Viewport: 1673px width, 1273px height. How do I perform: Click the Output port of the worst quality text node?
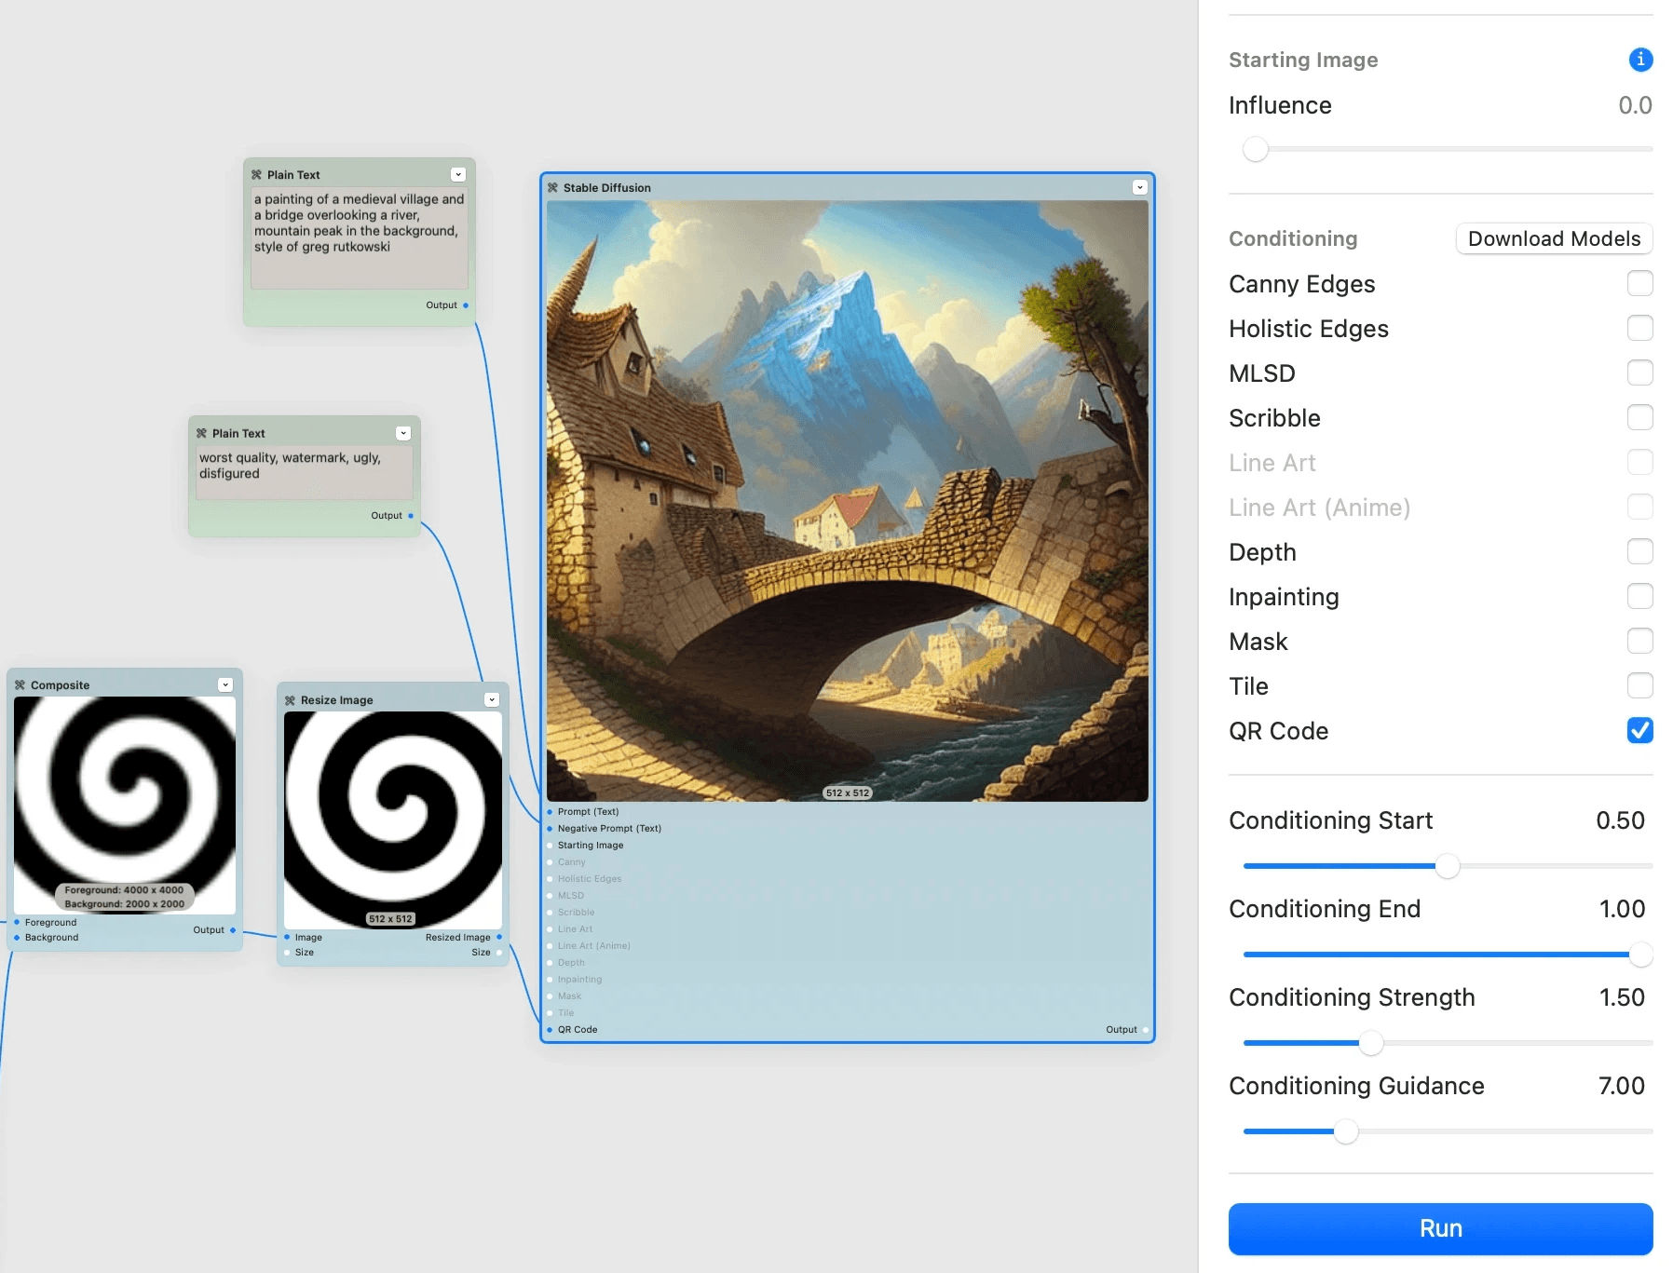coord(411,516)
